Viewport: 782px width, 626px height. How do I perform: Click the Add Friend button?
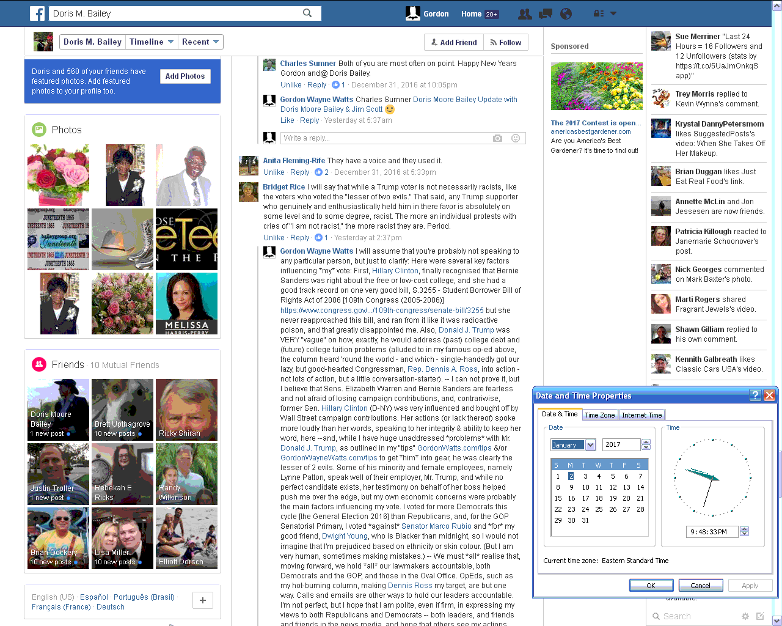(x=454, y=42)
